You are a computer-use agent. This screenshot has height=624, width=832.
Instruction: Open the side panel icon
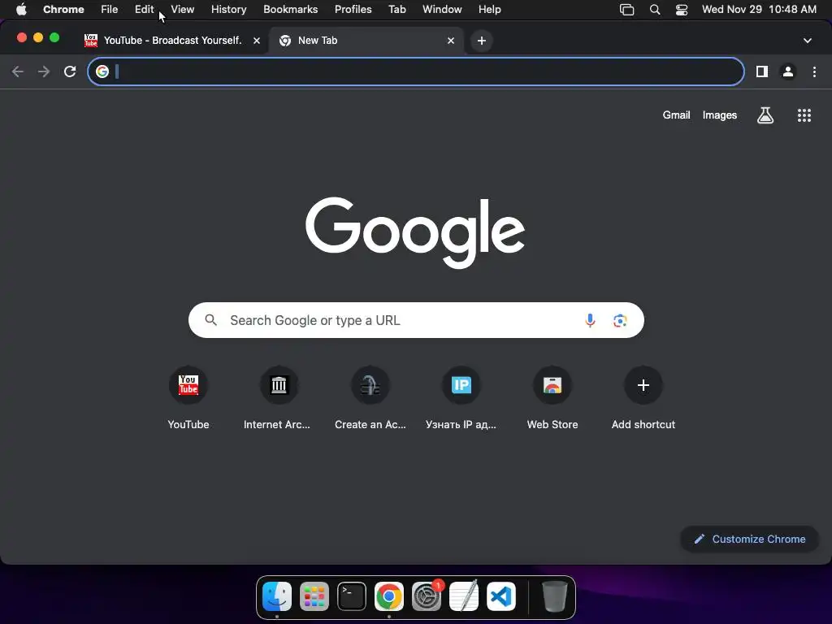pos(762,71)
